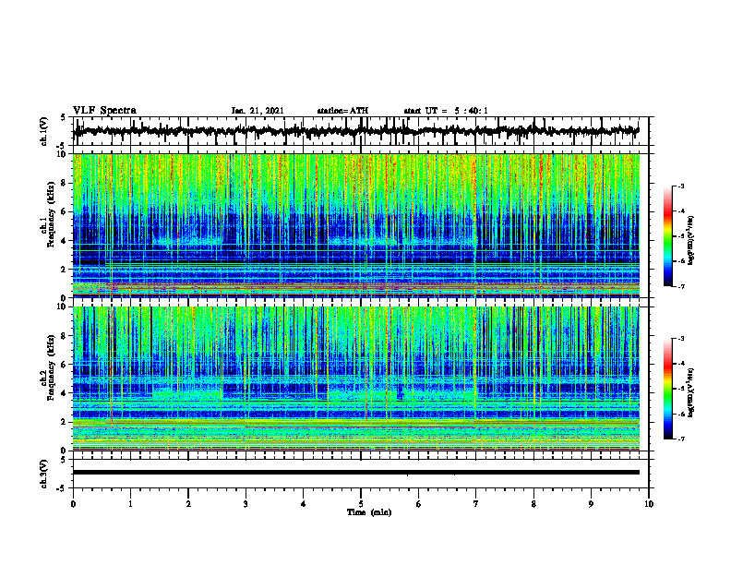Click inside the ch.2 spectrogram plot
Viewport: 731px width, 565px height.
tap(356, 379)
